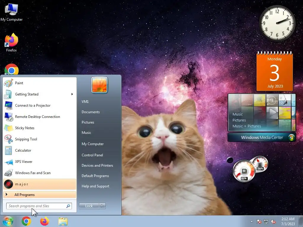This screenshot has height=227, width=303.
Task: Click the Lock button
Action: (x=89, y=206)
